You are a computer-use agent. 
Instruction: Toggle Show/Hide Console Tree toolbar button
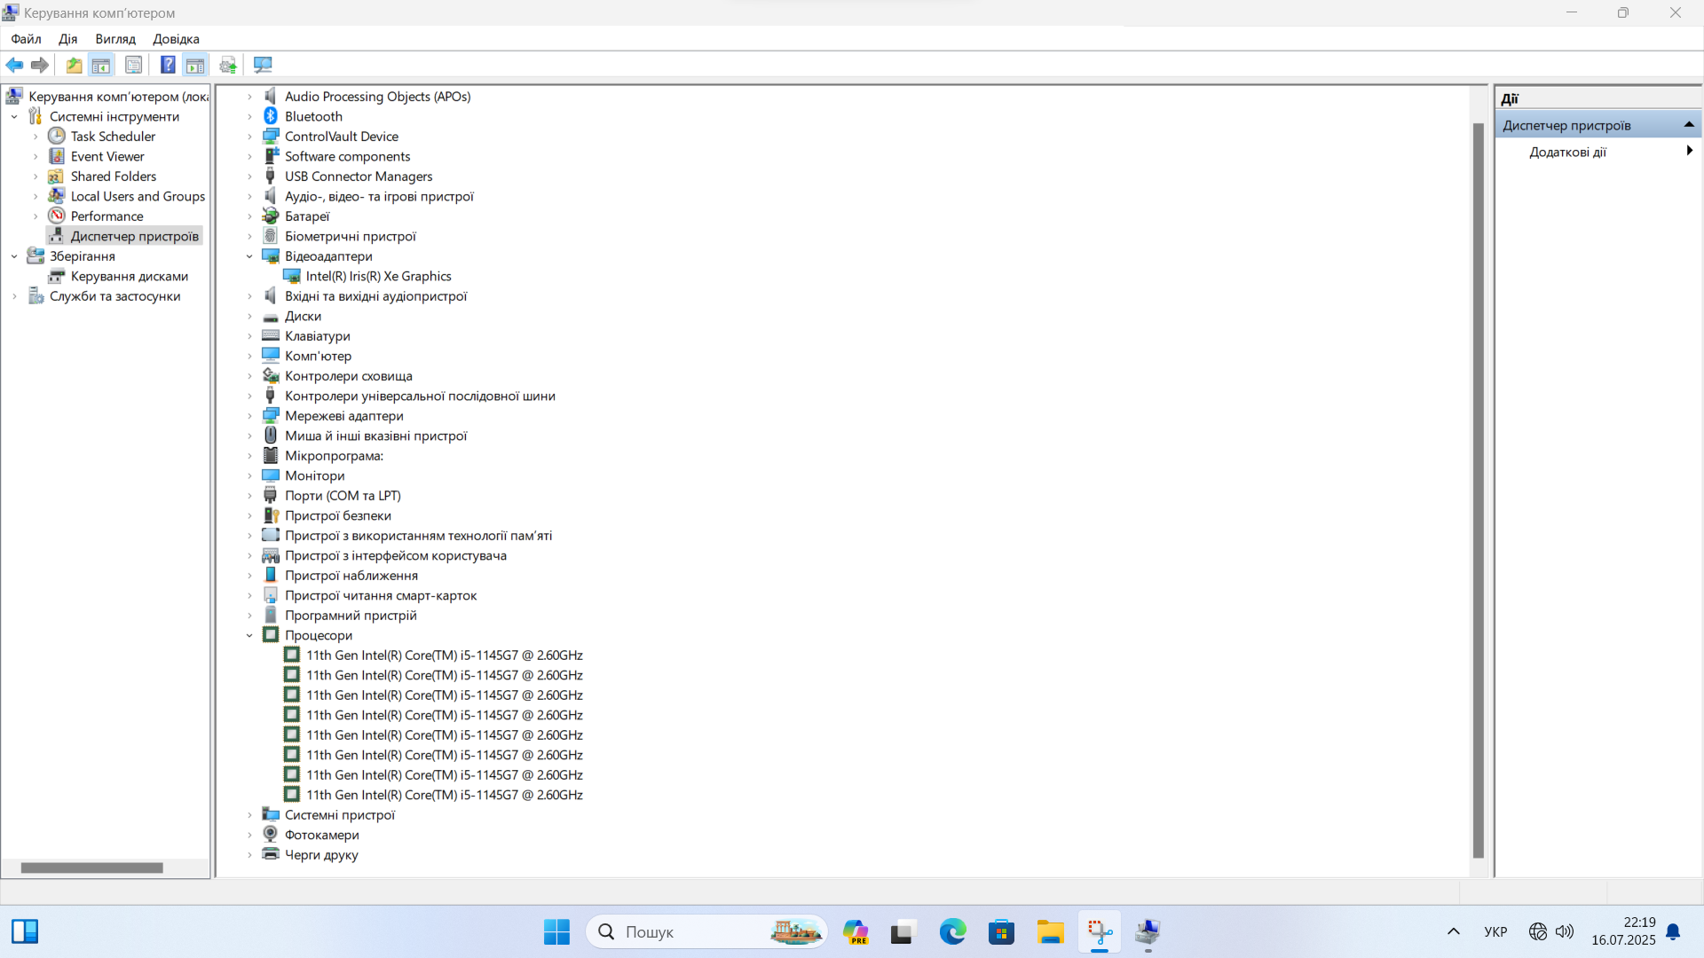101,65
